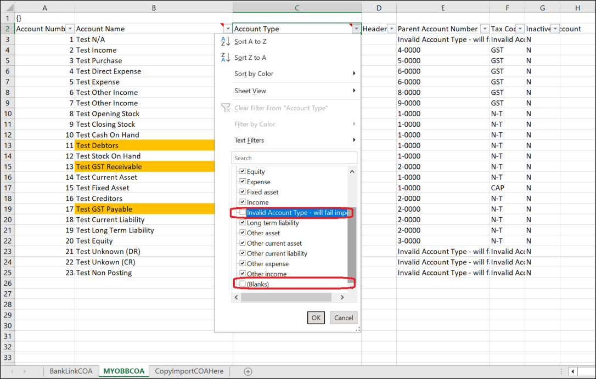Image resolution: width=596 pixels, height=379 pixels.
Task: Click the filter list scroll left arrow
Action: coord(236,297)
